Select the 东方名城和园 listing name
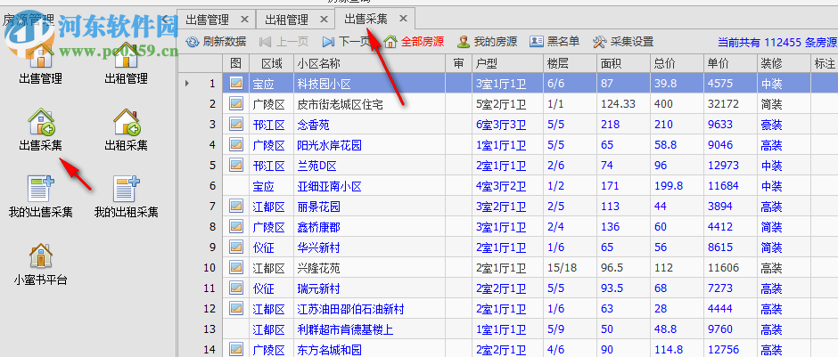 click(x=329, y=350)
